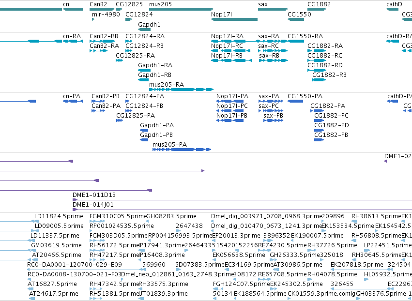Click the Nop17l-PC protein label
This screenshot has height=301, width=412.
pos(232,106)
